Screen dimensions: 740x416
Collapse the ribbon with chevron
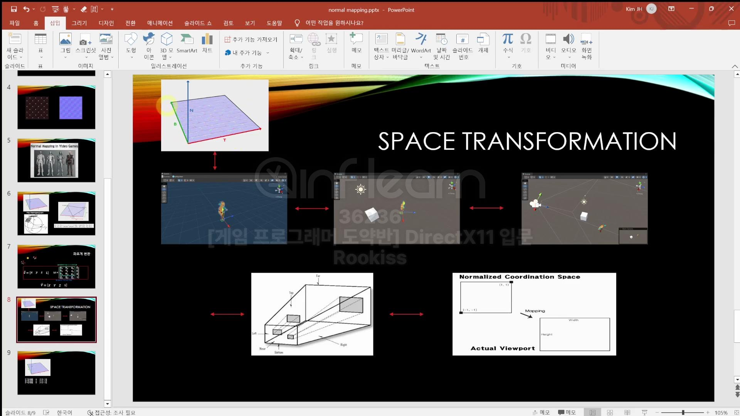[735, 66]
